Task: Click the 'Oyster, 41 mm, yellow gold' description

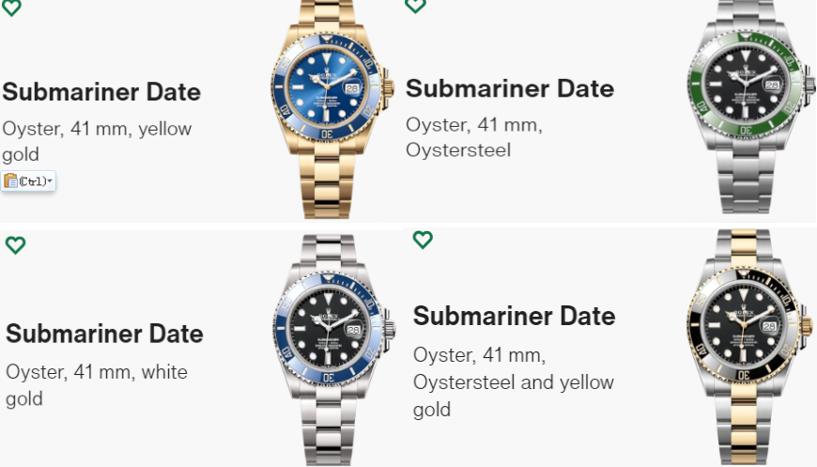Action: coord(97,141)
